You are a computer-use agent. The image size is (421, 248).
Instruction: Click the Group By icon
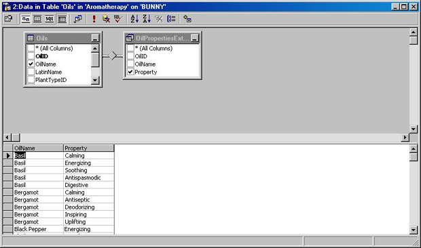coord(171,19)
